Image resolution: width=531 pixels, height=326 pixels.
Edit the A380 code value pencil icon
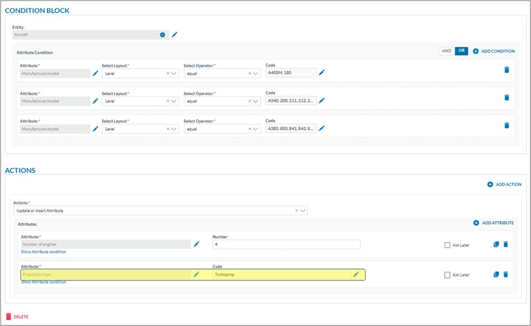pos(321,128)
